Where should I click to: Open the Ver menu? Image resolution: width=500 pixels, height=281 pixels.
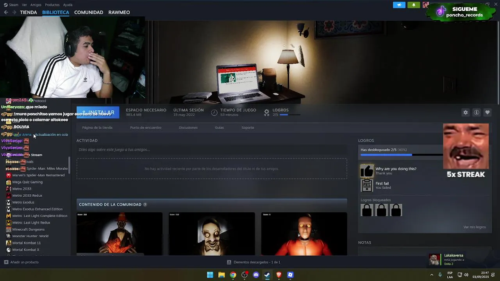click(24, 5)
